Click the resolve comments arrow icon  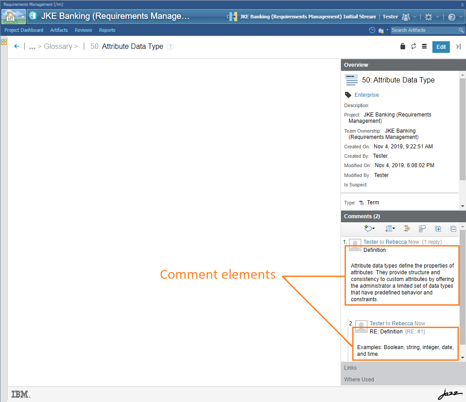coord(407,229)
